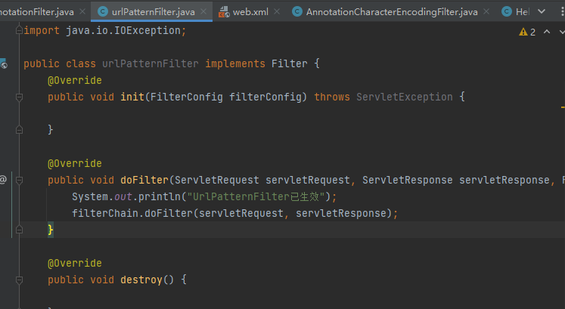Click the web.xml file type icon

pyautogui.click(x=223, y=12)
